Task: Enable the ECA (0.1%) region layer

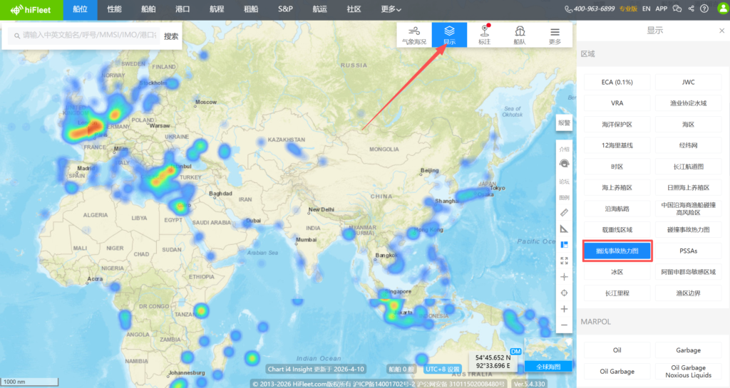Action: [x=617, y=82]
